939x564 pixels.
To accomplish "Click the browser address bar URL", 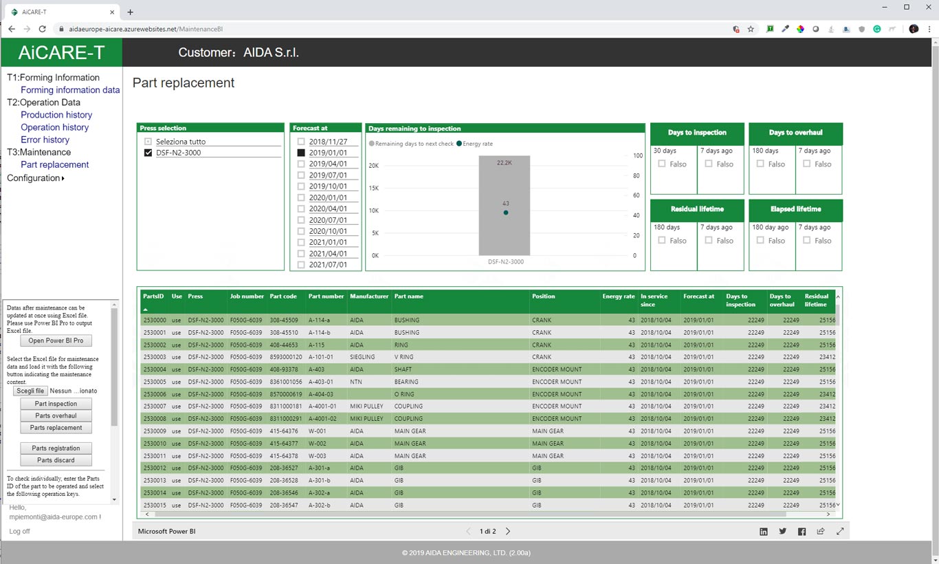I will (x=146, y=30).
